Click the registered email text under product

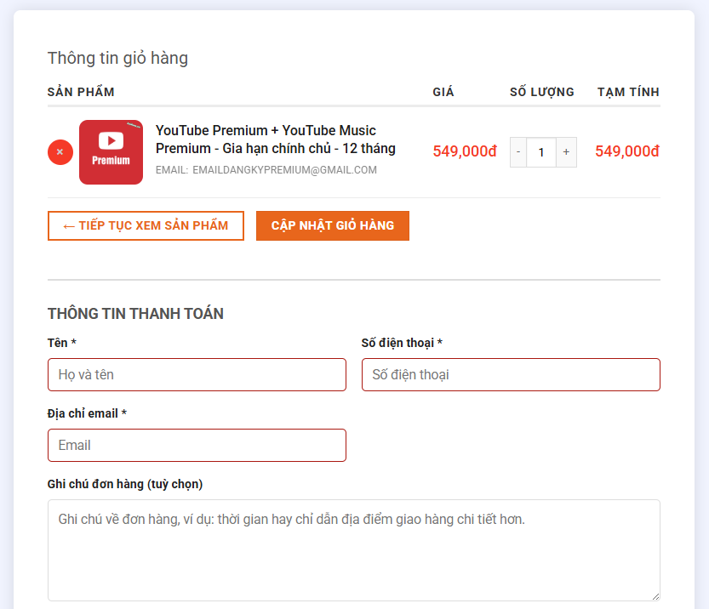(284, 170)
